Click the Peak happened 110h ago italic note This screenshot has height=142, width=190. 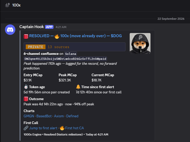click(70, 66)
